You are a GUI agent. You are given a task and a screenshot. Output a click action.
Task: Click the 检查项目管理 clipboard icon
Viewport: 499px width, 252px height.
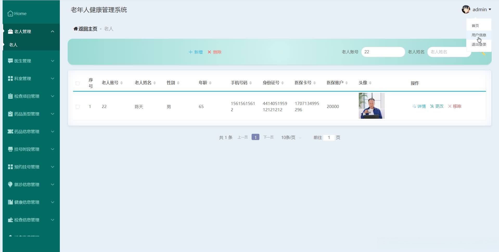coord(10,96)
